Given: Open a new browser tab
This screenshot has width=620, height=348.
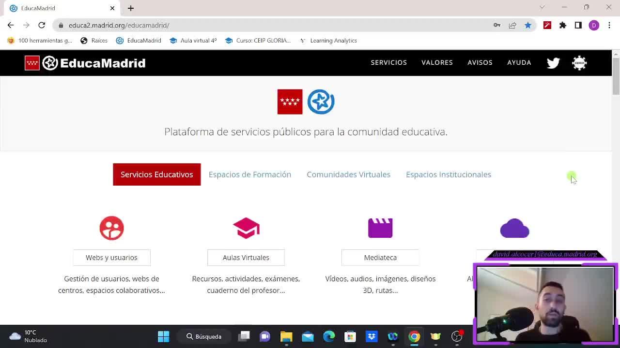Looking at the screenshot, I should [x=131, y=8].
